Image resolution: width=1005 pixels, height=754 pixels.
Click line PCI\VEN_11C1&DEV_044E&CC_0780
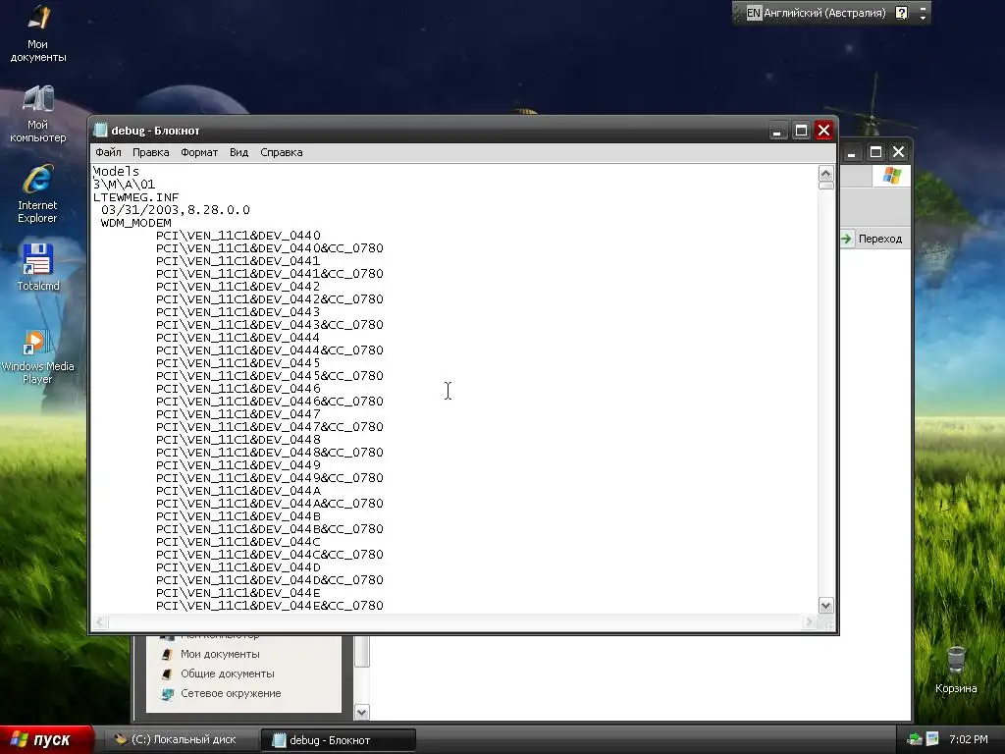[270, 606]
